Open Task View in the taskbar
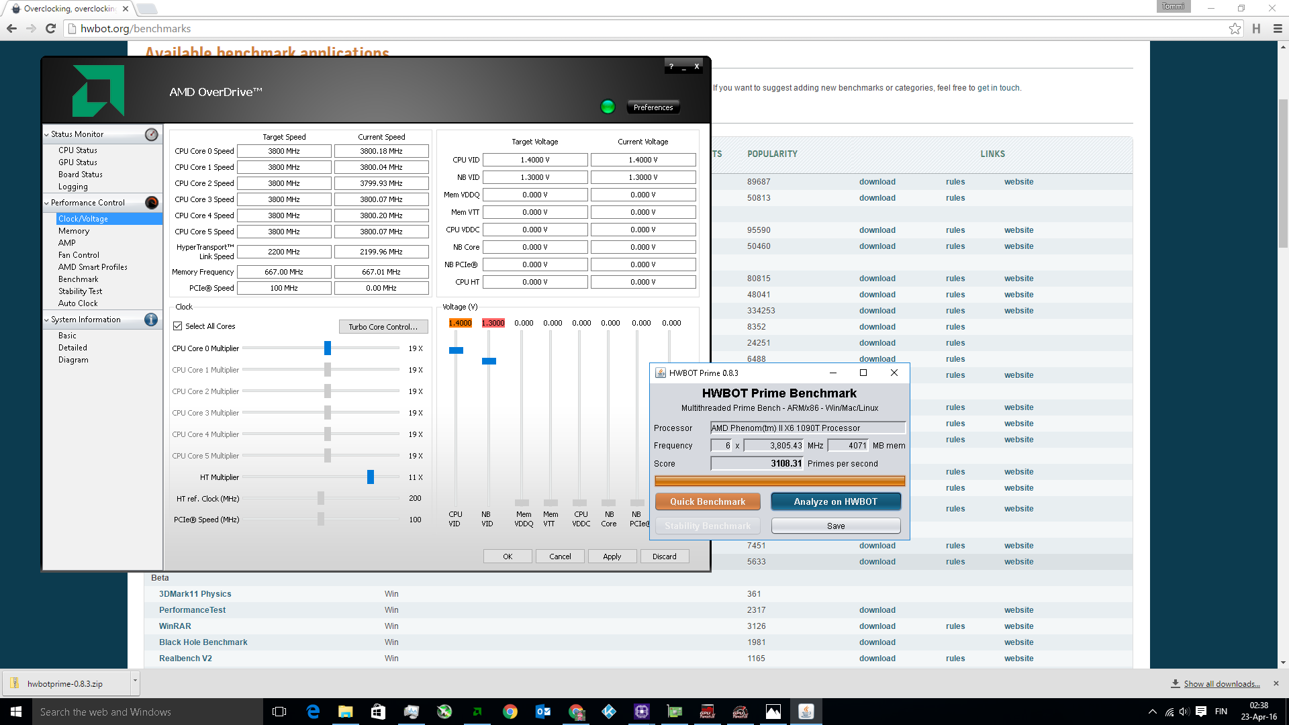Screen dimensions: 1289x725 click(x=279, y=712)
